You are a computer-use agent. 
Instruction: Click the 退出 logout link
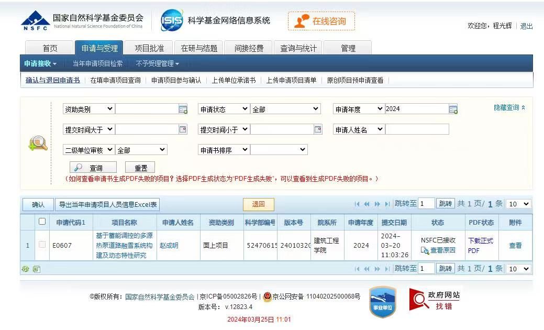point(526,26)
